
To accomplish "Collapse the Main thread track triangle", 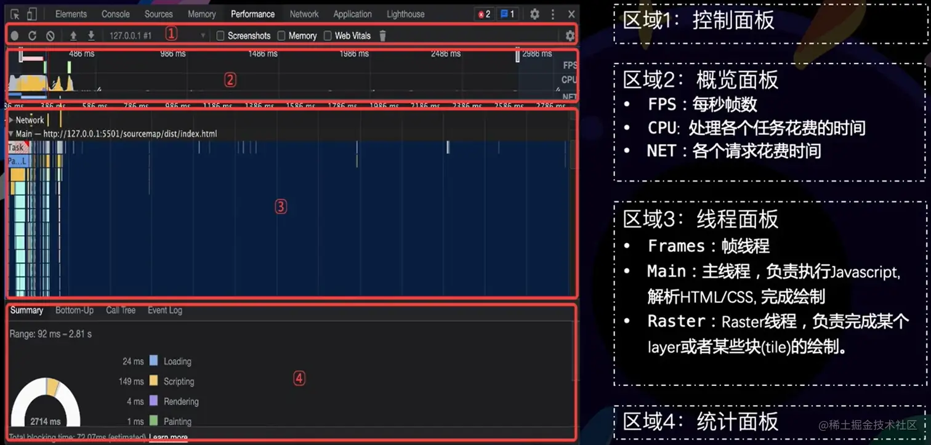I will click(11, 134).
